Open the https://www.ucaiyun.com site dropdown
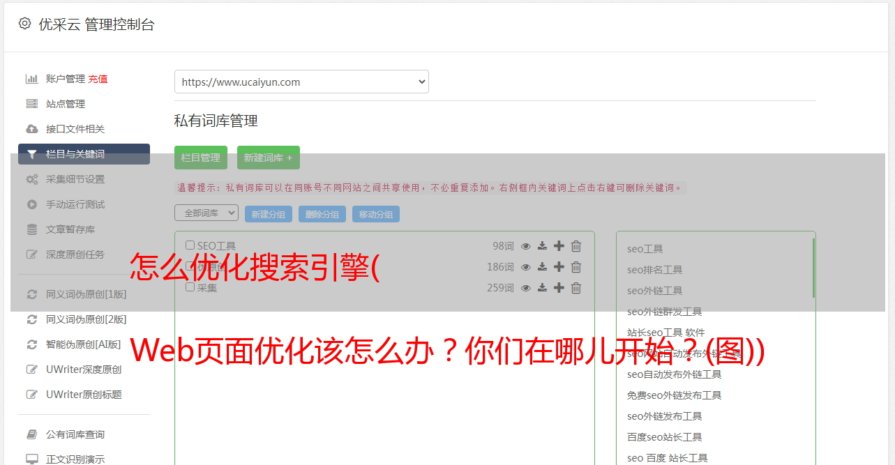The width and height of the screenshot is (895, 465). (301, 82)
